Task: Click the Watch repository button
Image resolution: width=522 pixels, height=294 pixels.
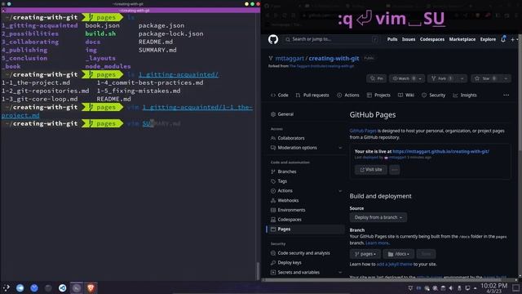Action: click(403, 78)
